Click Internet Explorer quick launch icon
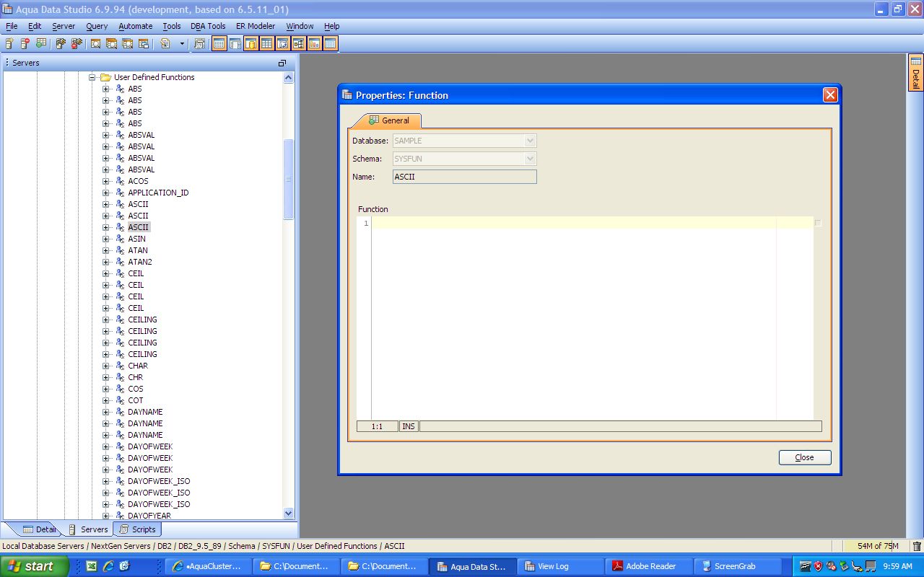The width and height of the screenshot is (924, 577). [x=108, y=566]
